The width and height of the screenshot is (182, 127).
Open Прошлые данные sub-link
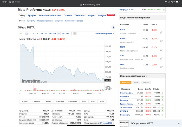45,21
